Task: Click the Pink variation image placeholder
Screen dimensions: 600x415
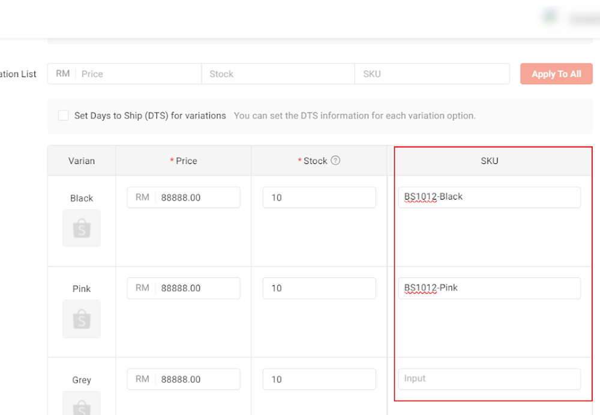Action: tap(82, 319)
